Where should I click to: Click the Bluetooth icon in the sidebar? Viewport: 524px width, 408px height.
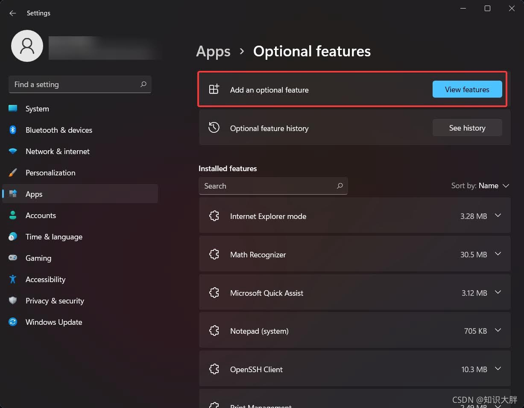point(13,130)
